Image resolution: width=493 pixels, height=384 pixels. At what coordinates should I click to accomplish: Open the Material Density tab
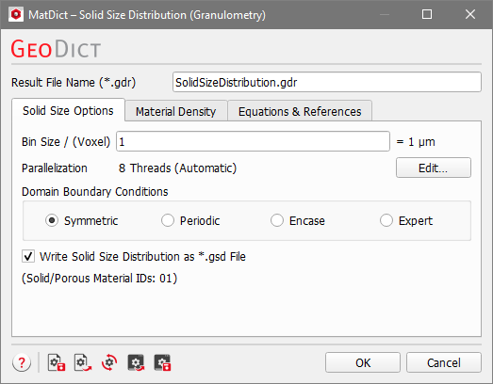176,111
